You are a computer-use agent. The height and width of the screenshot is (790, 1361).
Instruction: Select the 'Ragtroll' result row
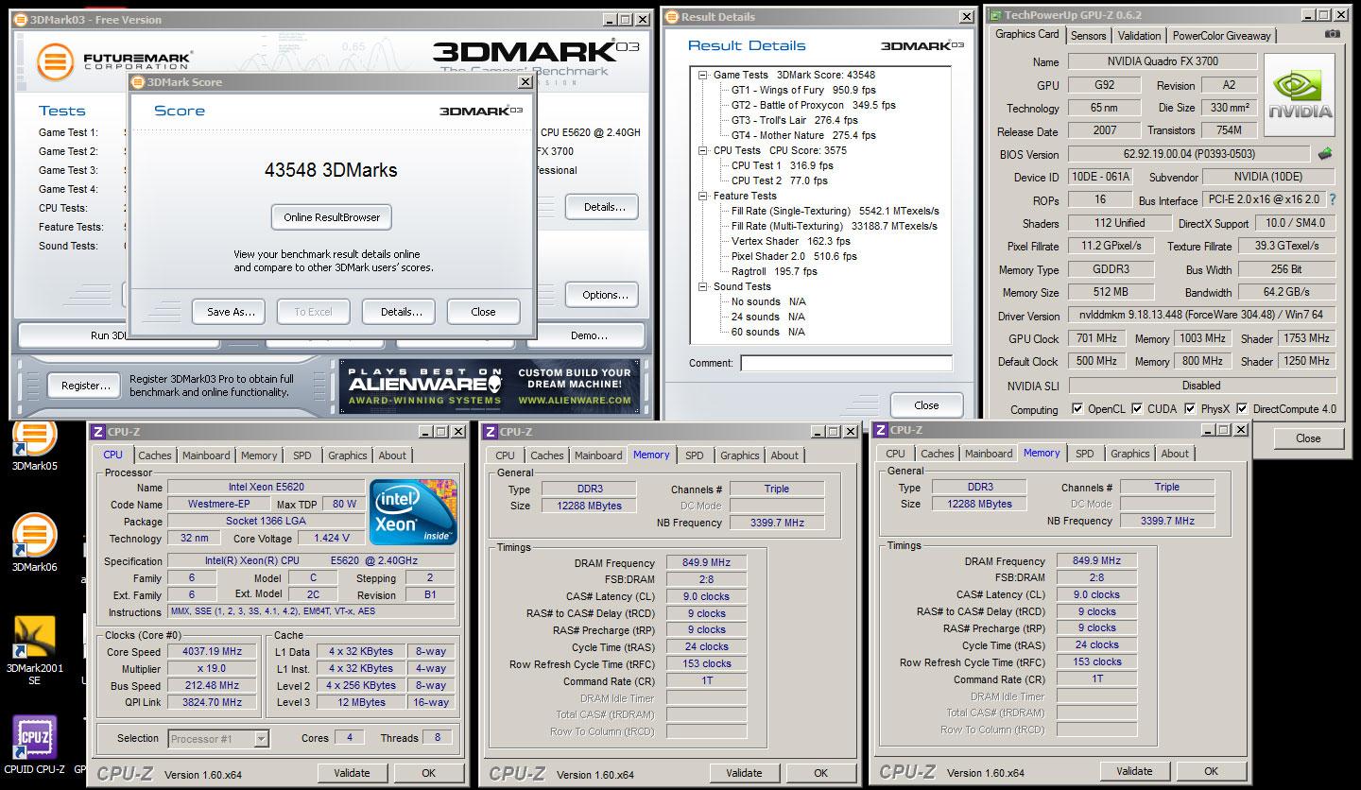pyautogui.click(x=774, y=271)
